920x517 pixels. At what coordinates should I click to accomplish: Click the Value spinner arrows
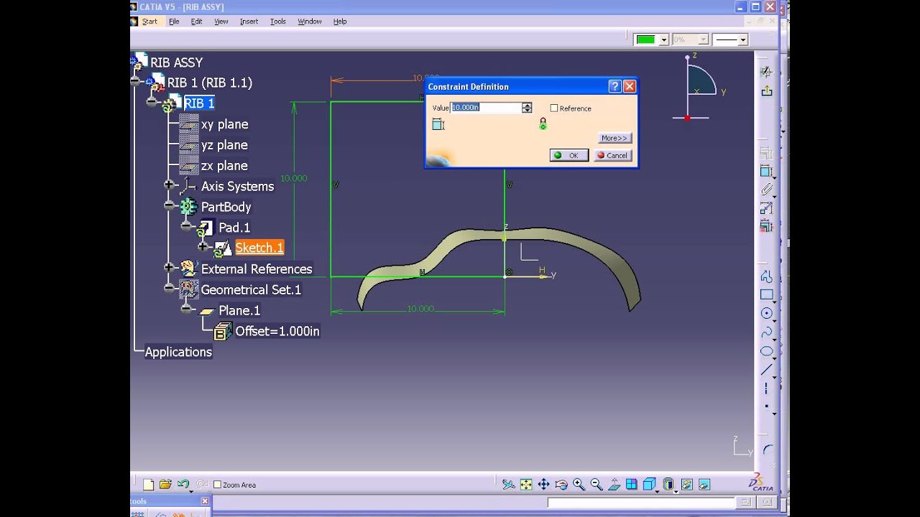point(527,108)
